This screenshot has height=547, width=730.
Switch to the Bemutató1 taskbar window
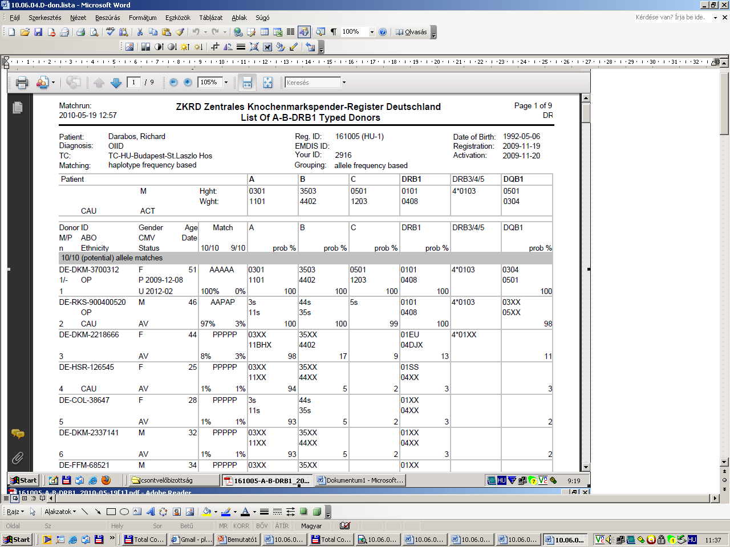(x=238, y=540)
